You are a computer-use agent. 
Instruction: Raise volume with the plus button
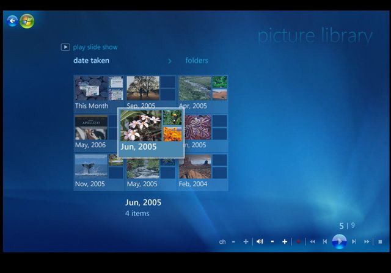pyautogui.click(x=285, y=242)
